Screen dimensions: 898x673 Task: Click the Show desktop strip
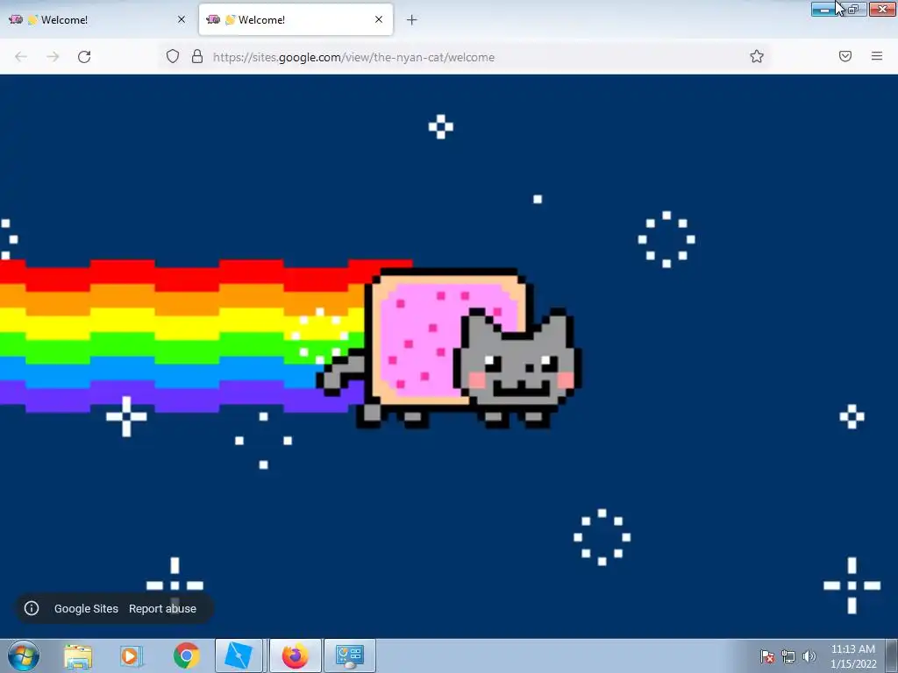tap(892, 655)
